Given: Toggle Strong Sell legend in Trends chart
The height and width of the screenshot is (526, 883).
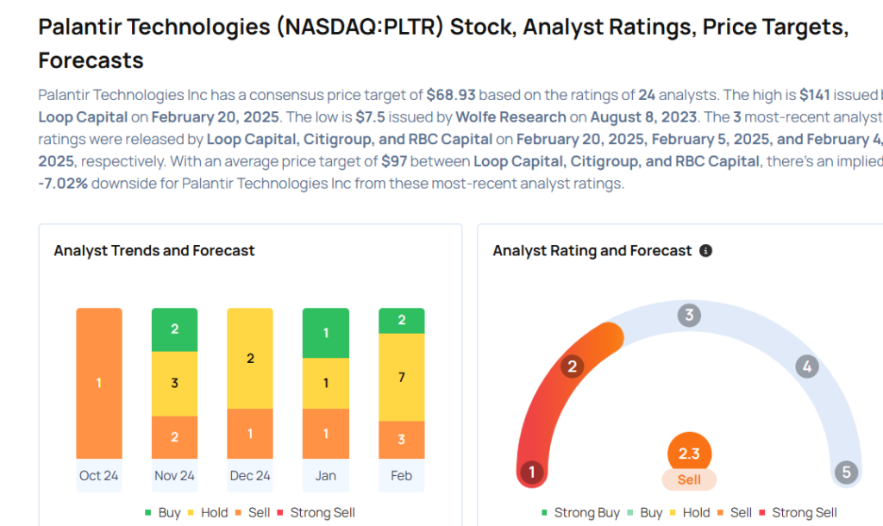Looking at the screenshot, I should click(314, 512).
